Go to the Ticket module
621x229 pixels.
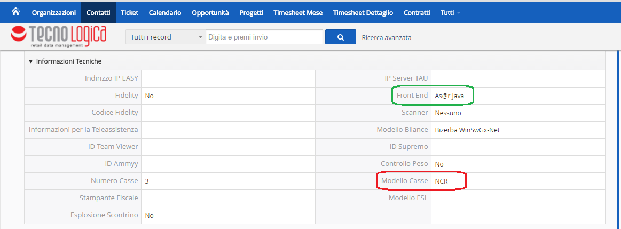129,12
